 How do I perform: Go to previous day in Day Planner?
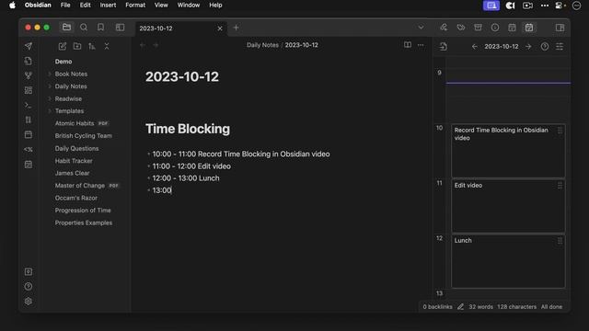pos(475,47)
